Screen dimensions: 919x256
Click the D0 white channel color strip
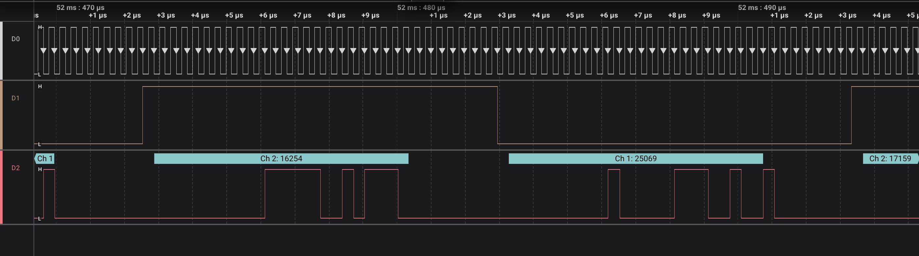pos(1,51)
